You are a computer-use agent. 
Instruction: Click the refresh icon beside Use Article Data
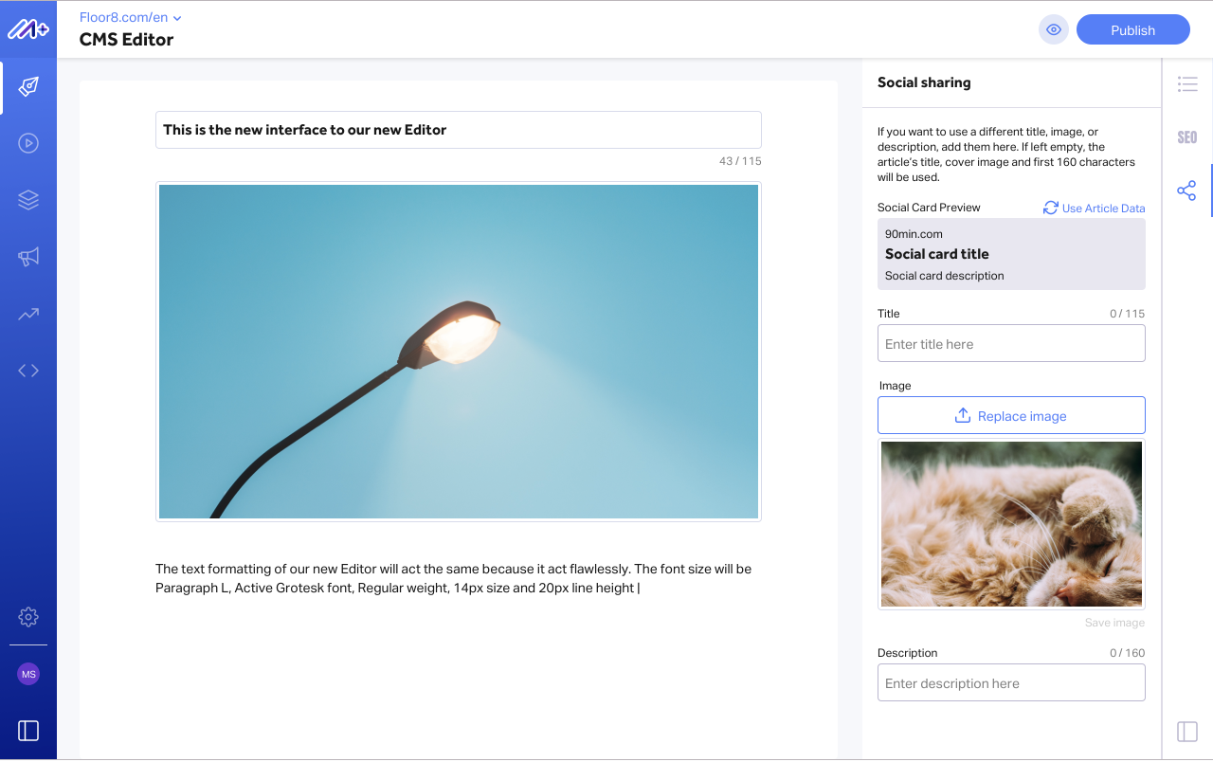click(1051, 208)
